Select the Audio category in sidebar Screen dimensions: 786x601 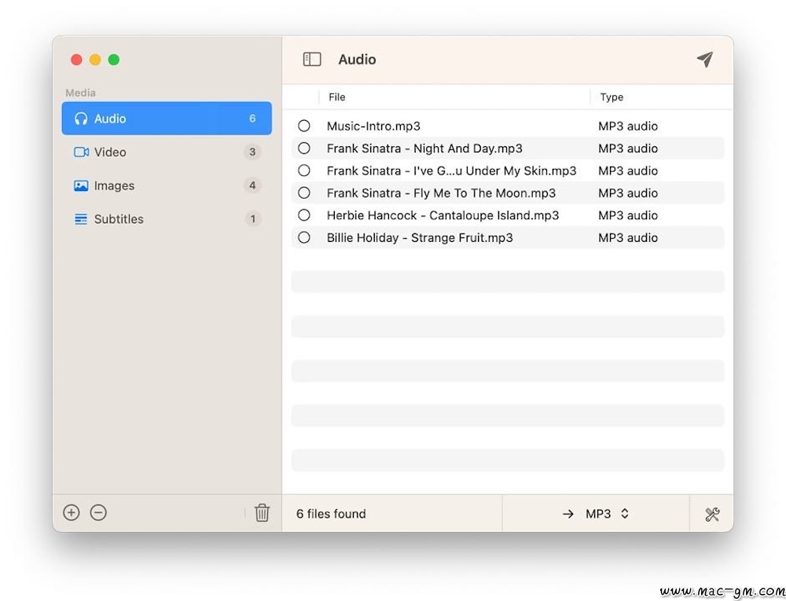tap(167, 118)
